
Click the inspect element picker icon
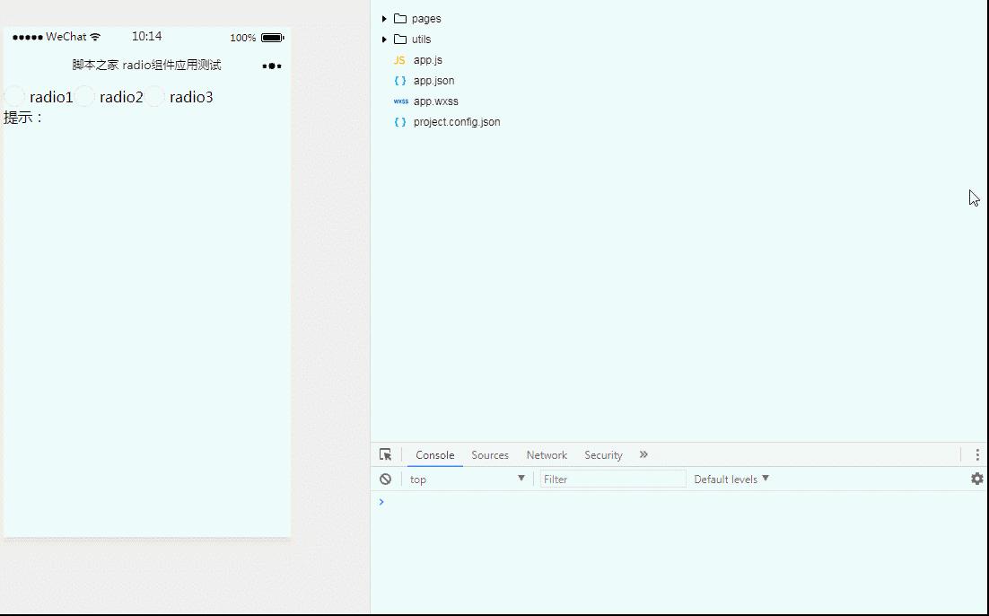click(385, 455)
